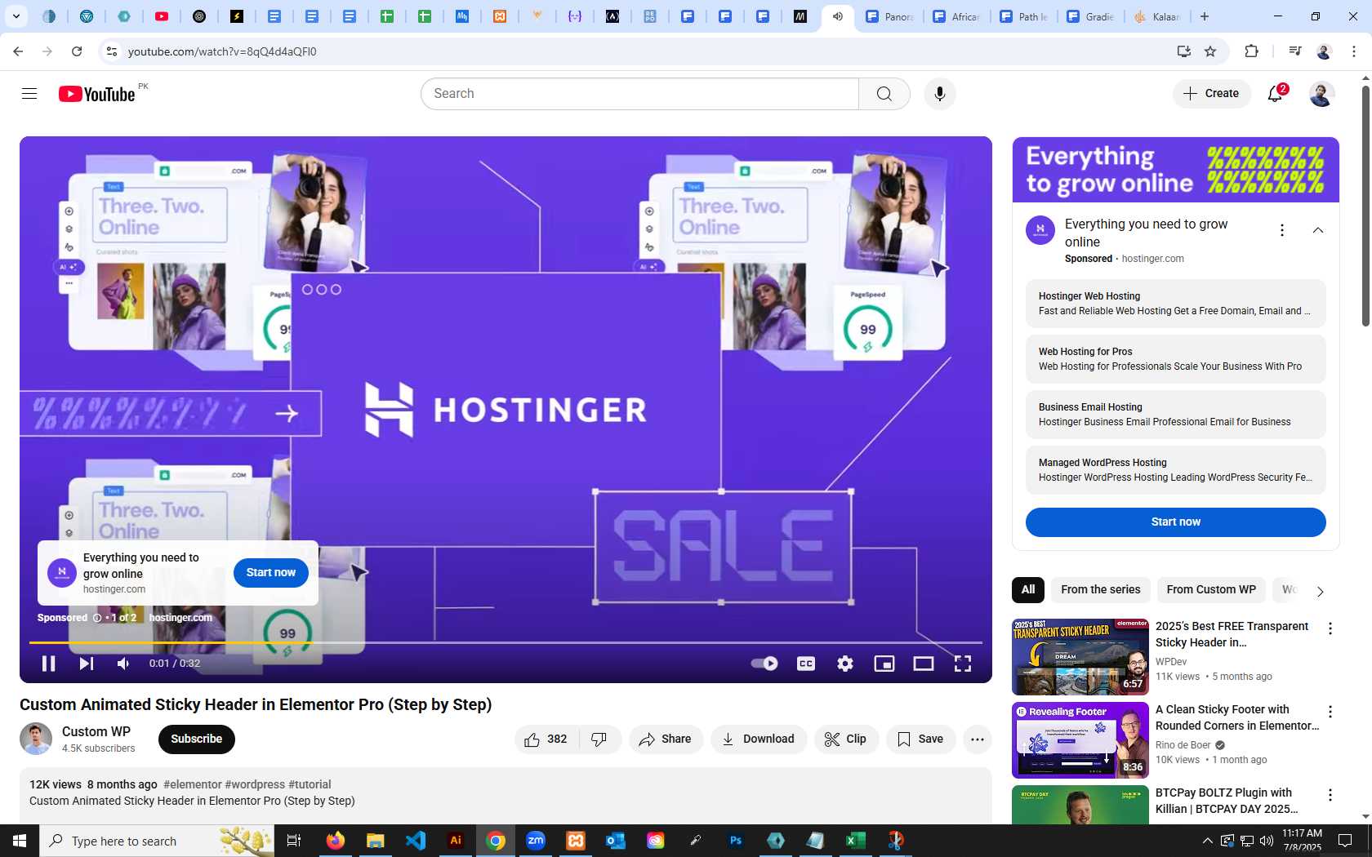This screenshot has width=1372, height=857.
Task: Click Start now in the video ad overlay
Action: pyautogui.click(x=271, y=573)
